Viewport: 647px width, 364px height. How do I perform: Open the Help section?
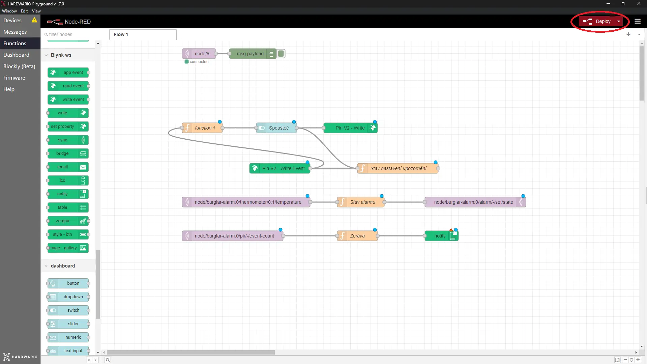(x=20, y=89)
